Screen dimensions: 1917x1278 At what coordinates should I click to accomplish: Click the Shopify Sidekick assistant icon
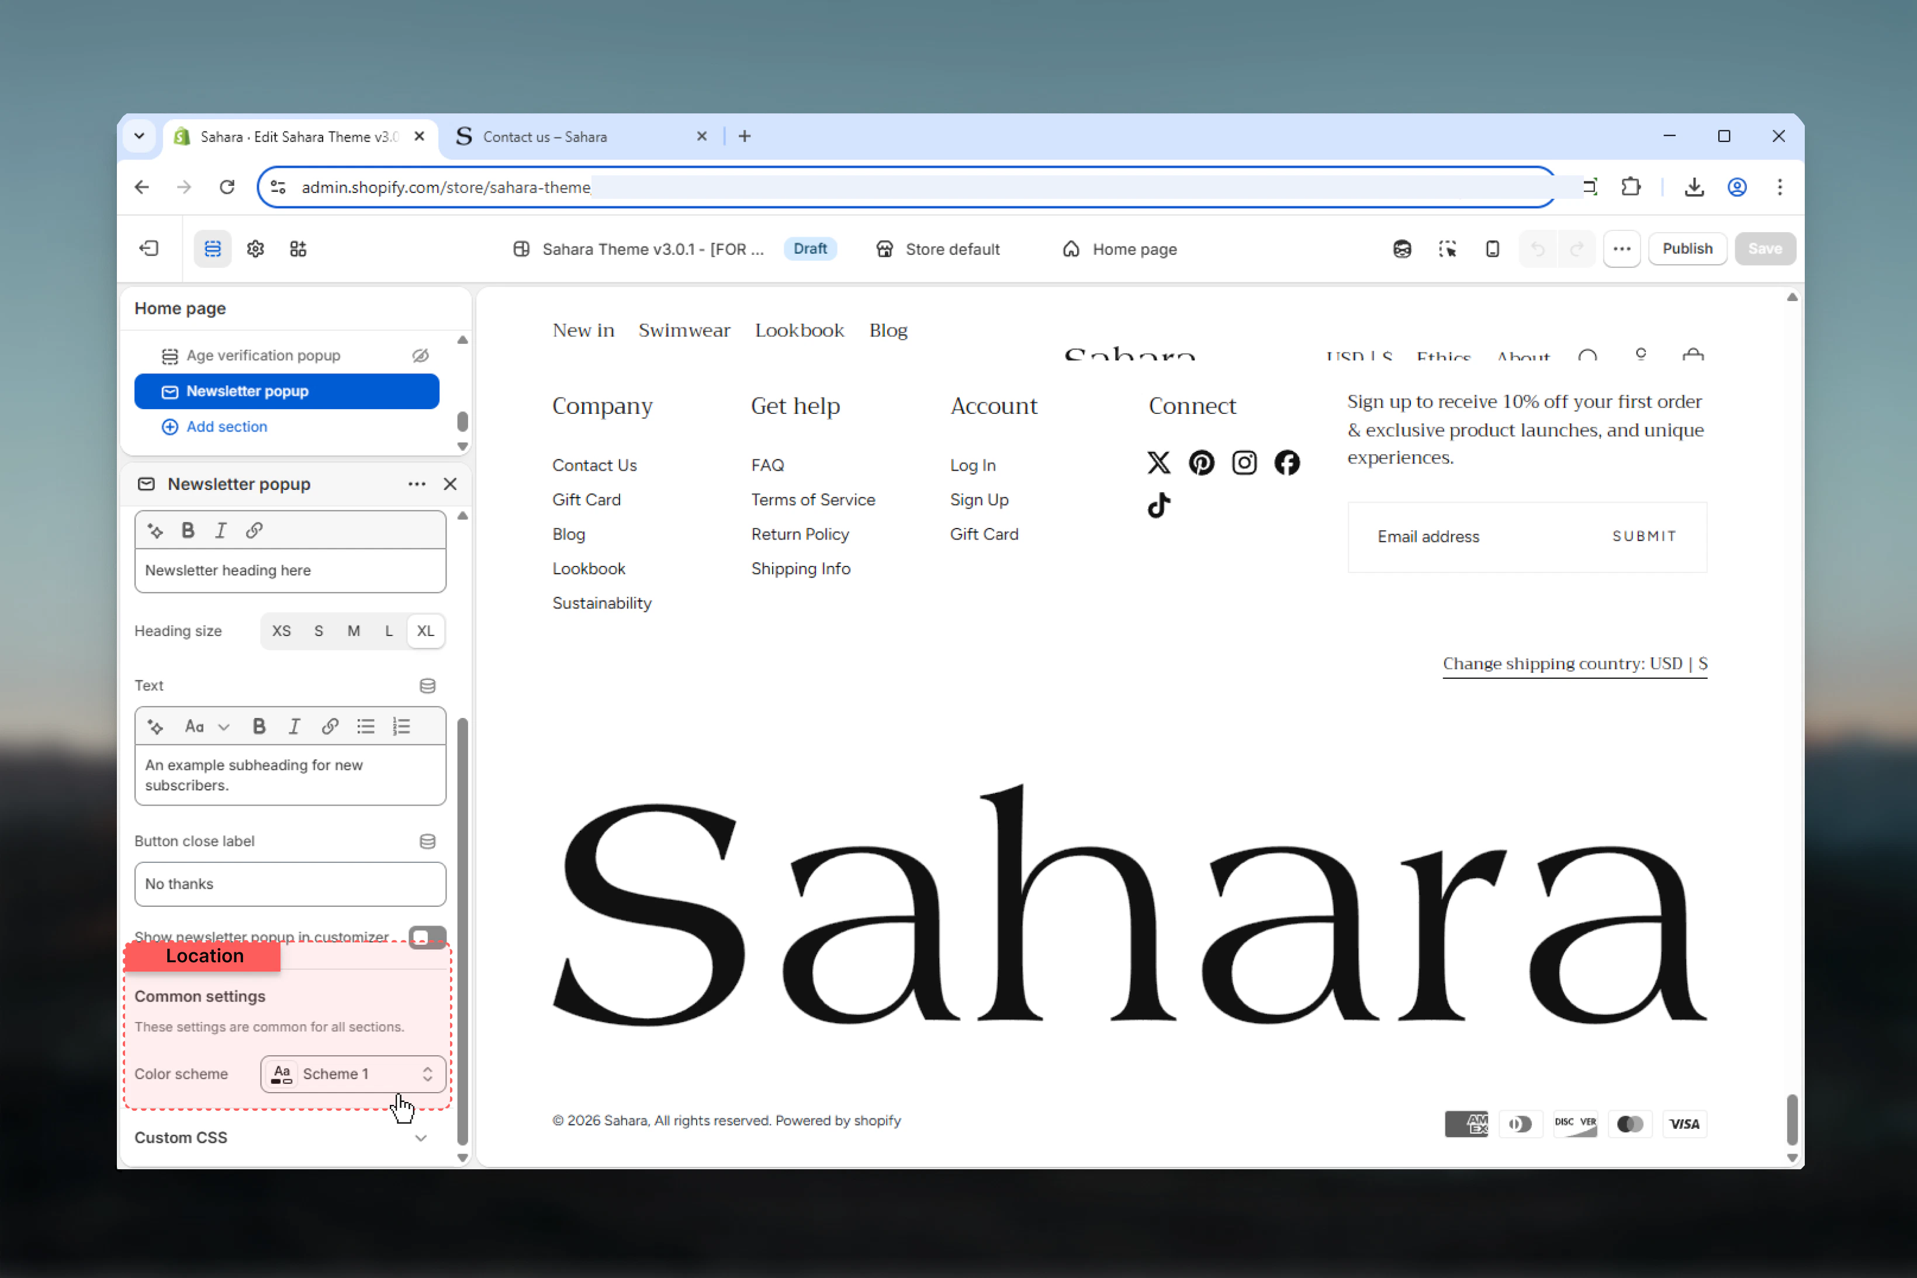1402,248
